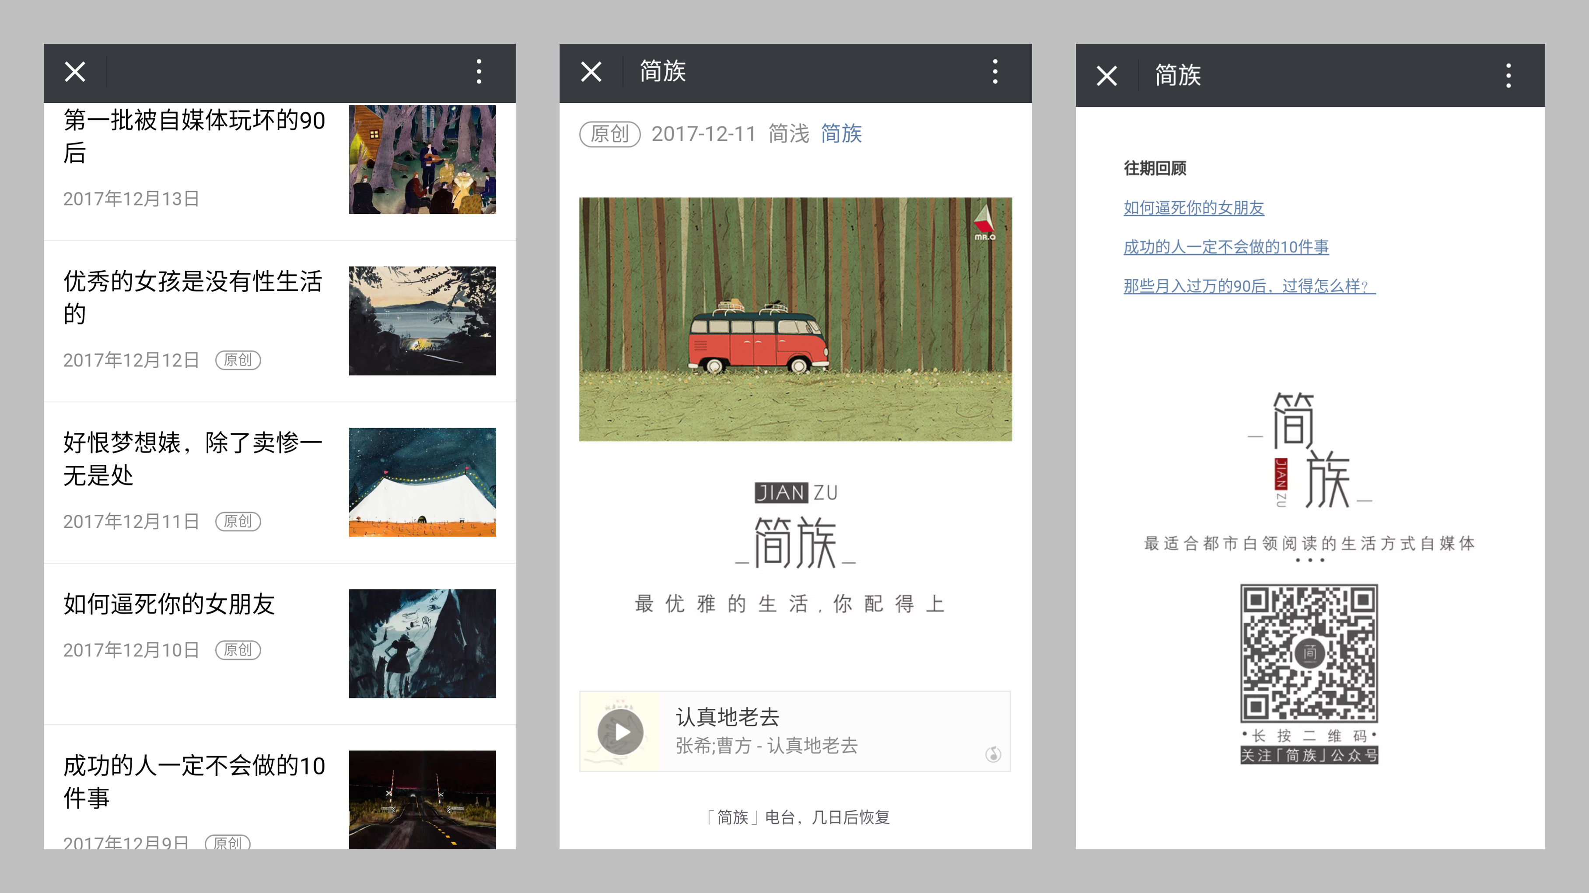Tap the 简族 title in right screen header
The image size is (1589, 893).
(x=1178, y=75)
